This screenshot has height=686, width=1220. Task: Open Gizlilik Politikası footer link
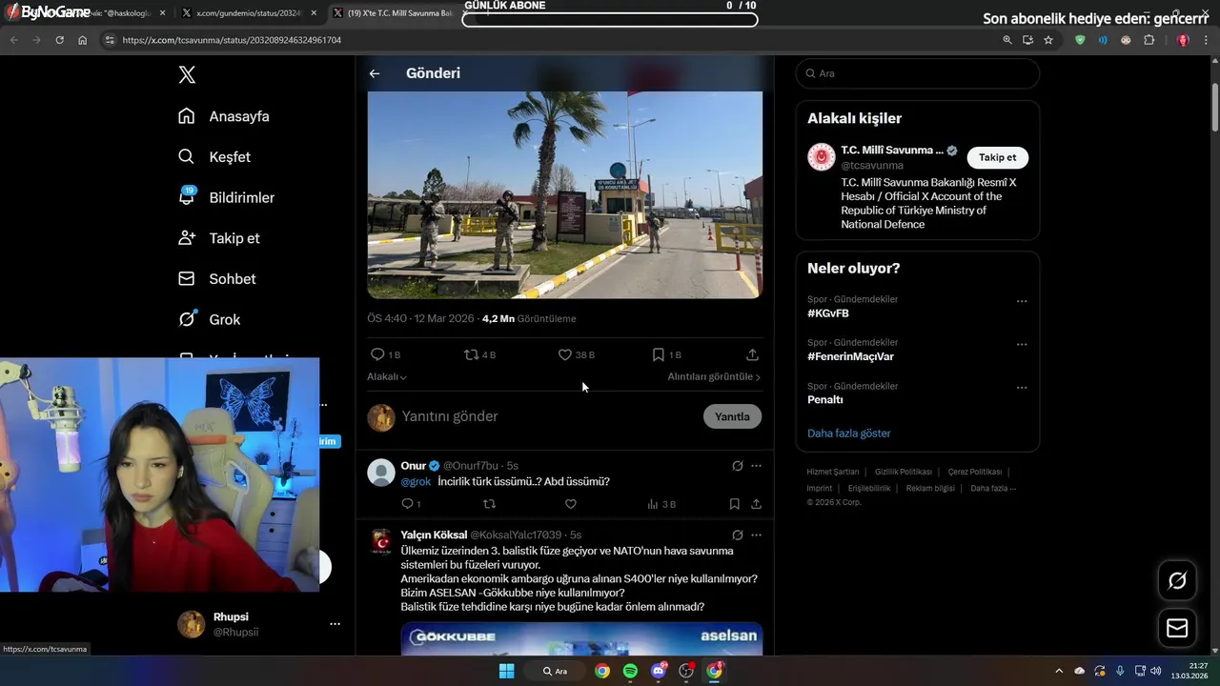[x=904, y=472]
